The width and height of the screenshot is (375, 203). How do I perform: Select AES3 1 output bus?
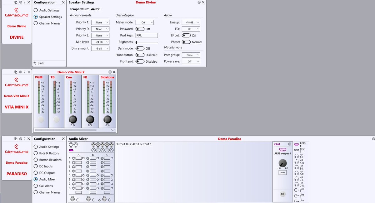coord(300,144)
